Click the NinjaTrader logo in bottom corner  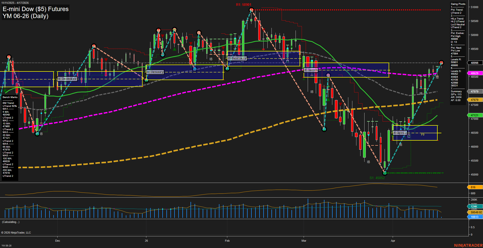(468, 245)
